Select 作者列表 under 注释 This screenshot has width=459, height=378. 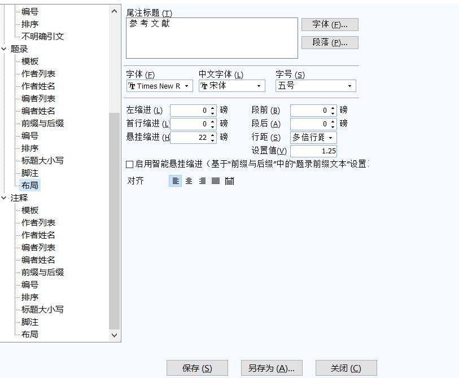(38, 222)
